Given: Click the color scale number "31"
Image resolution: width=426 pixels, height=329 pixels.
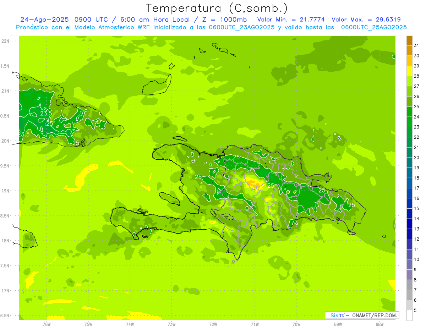Looking at the screenshot, I should (417, 45).
